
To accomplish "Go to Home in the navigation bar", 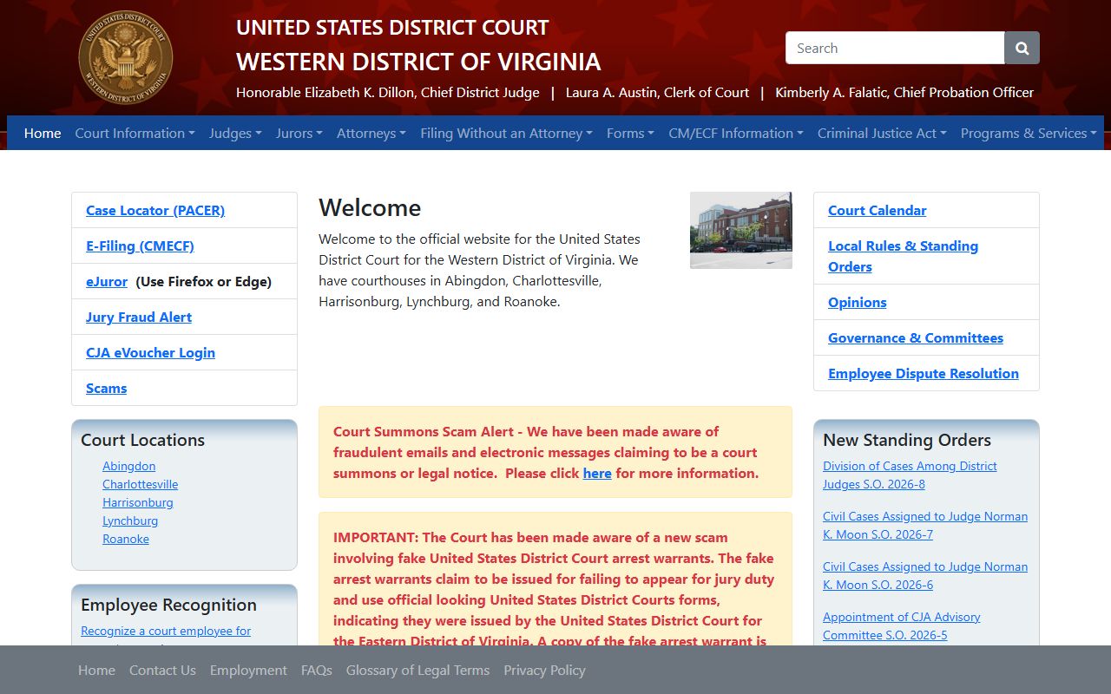I will pyautogui.click(x=43, y=133).
